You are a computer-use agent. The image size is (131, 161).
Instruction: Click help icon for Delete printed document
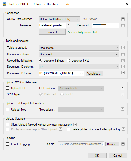point(123,129)
